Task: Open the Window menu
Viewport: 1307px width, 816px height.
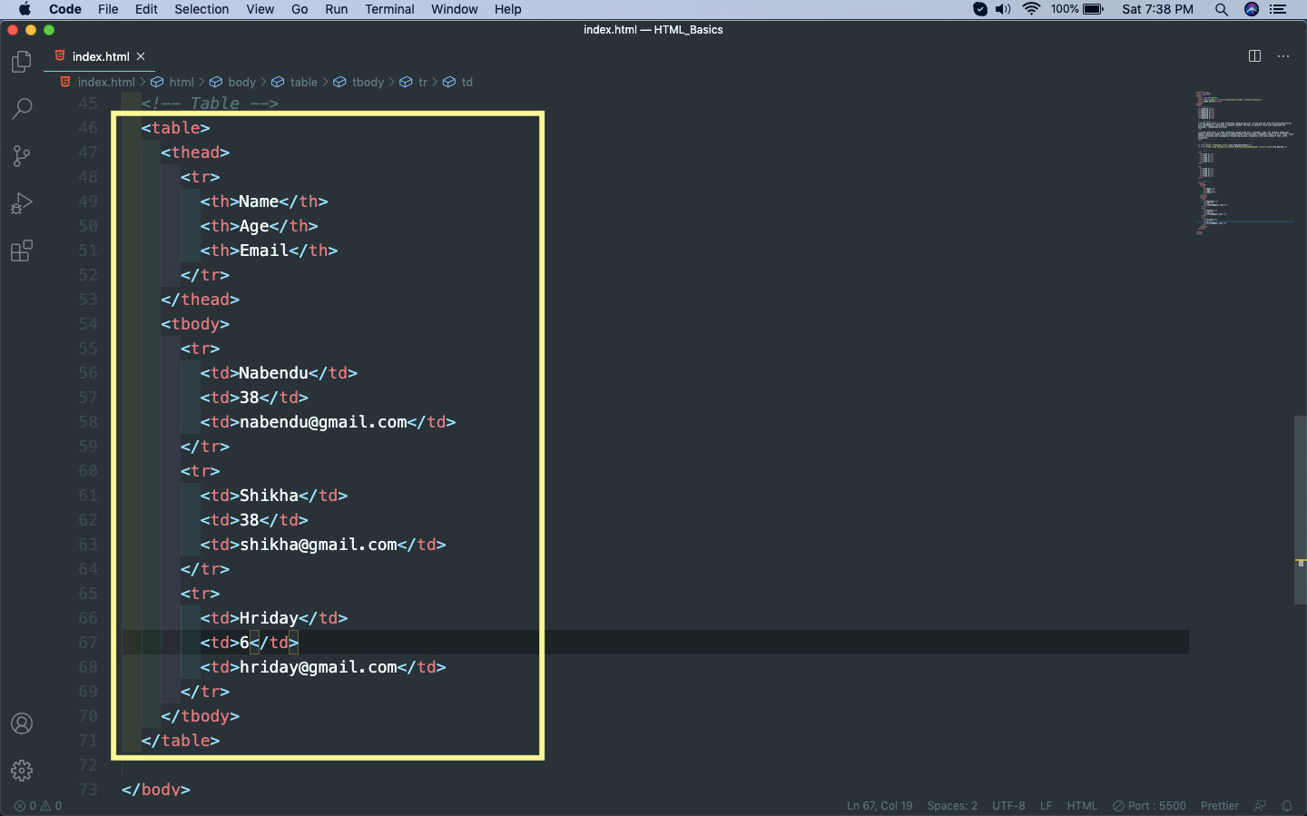Action: (x=454, y=9)
